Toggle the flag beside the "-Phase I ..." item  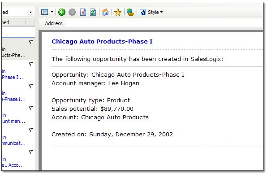coord(30,64)
